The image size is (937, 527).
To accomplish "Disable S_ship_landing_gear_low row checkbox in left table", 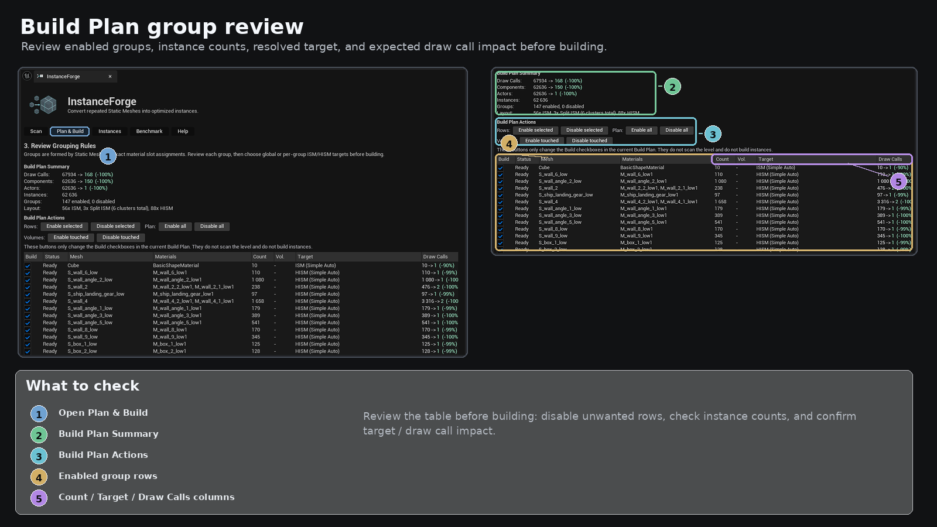I will click(28, 295).
